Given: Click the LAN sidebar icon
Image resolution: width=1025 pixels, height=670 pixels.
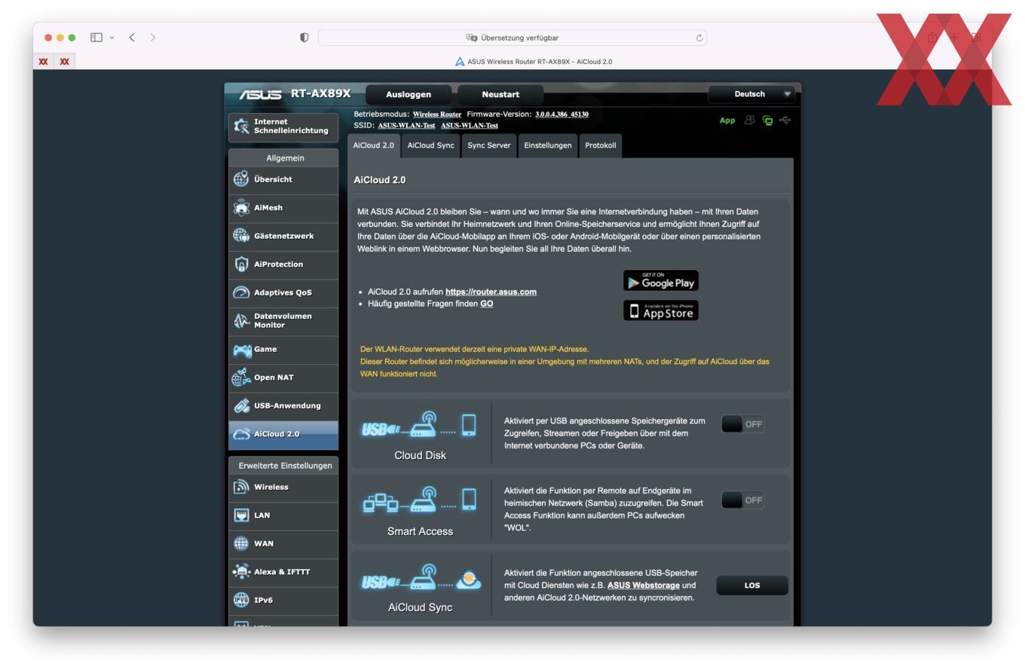Looking at the screenshot, I should tap(241, 516).
